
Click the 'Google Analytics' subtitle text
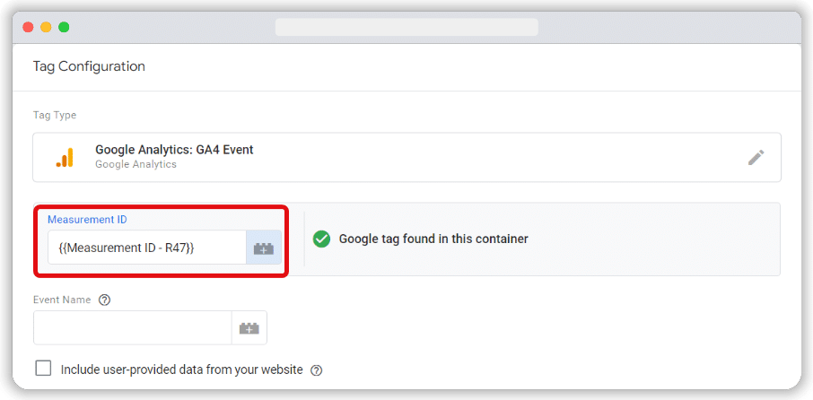135,164
